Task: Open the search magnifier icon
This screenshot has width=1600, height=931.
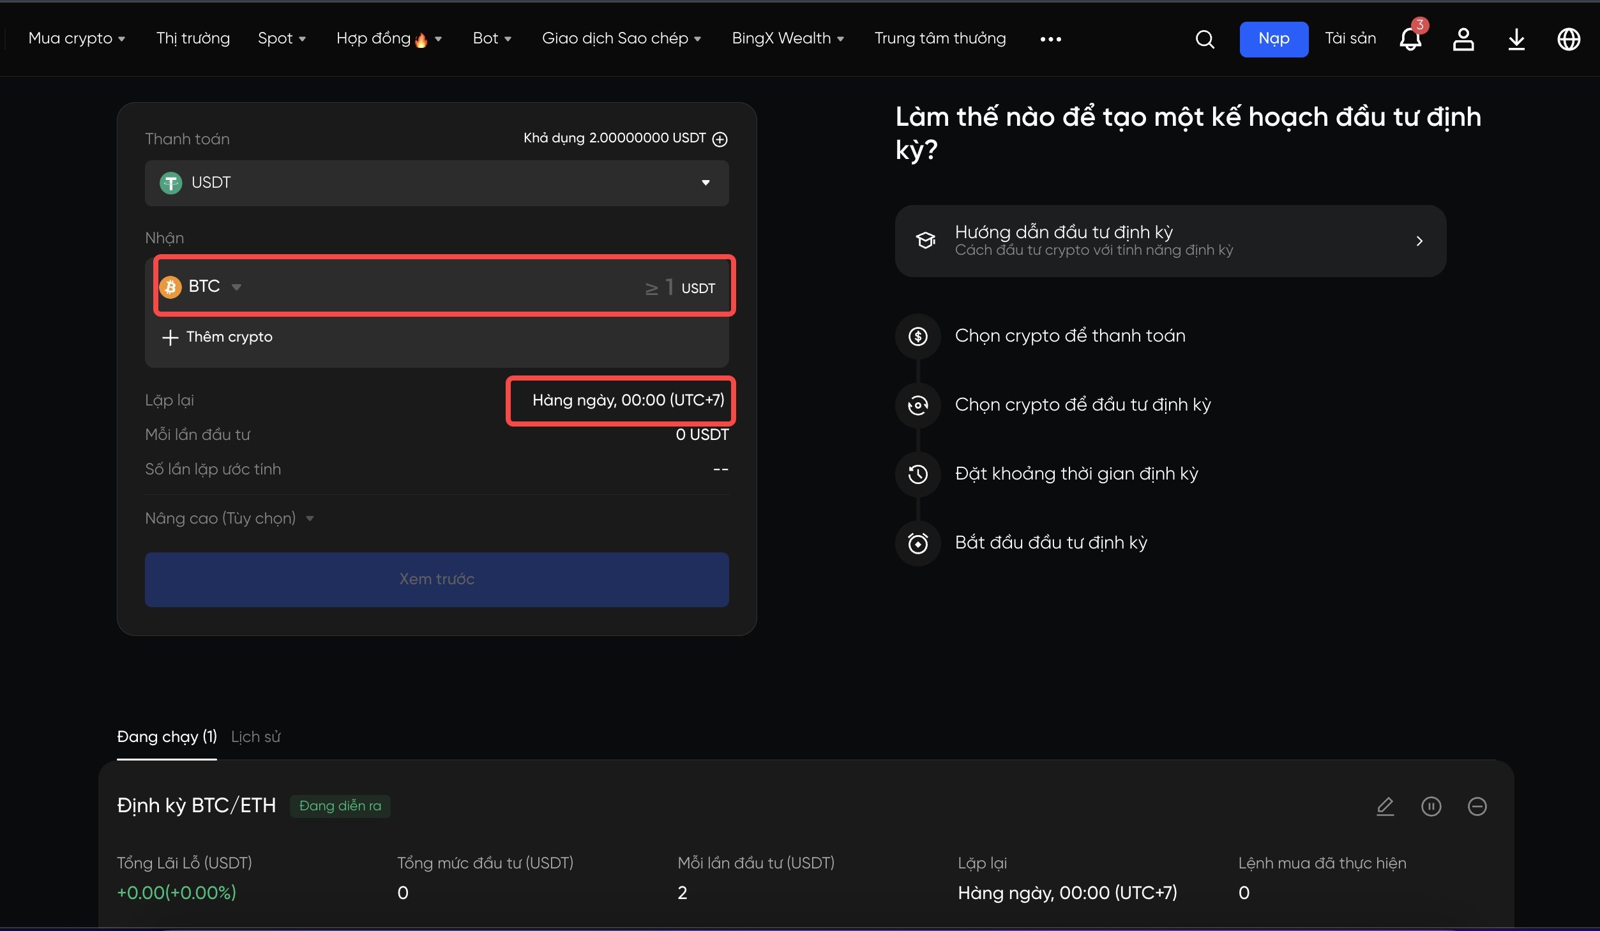Action: [x=1204, y=40]
